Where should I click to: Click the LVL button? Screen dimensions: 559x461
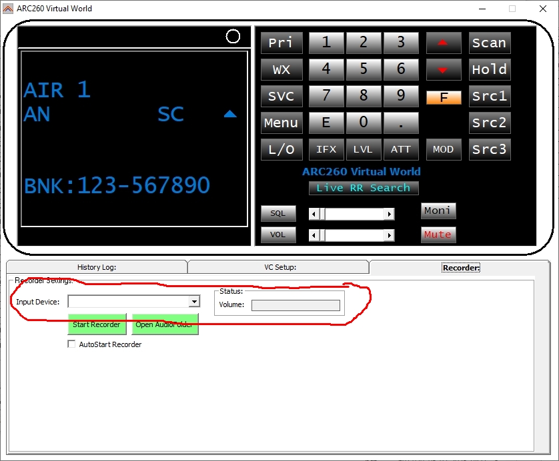click(364, 149)
